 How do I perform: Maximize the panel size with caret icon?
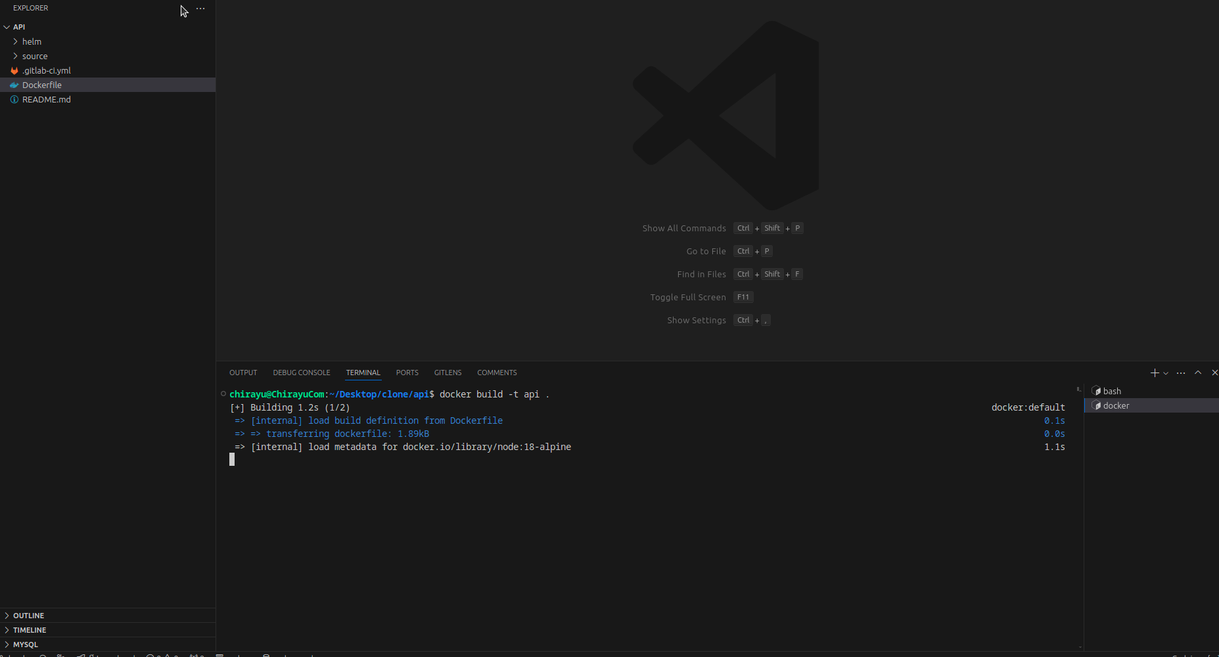coord(1198,373)
